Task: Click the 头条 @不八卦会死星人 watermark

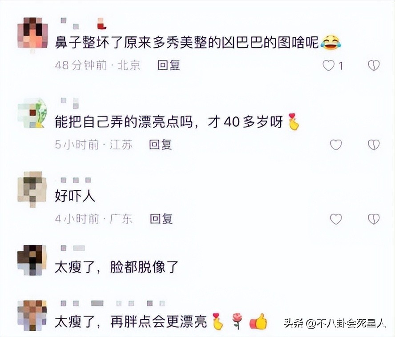Action: [x=335, y=323]
